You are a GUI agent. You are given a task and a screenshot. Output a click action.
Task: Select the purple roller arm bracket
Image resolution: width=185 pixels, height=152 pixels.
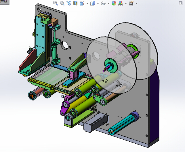click(x=64, y=108)
